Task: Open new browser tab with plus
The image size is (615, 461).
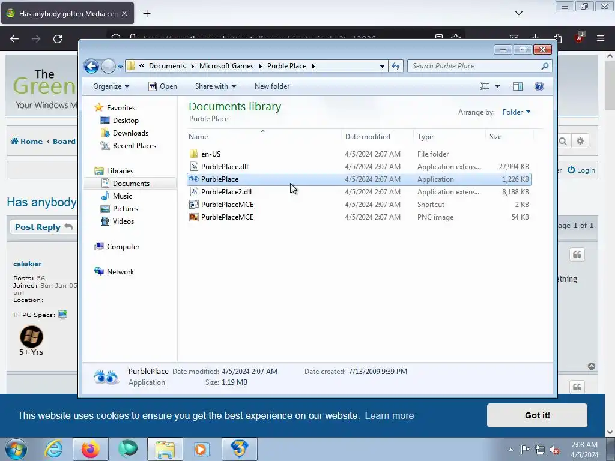Action: [147, 14]
